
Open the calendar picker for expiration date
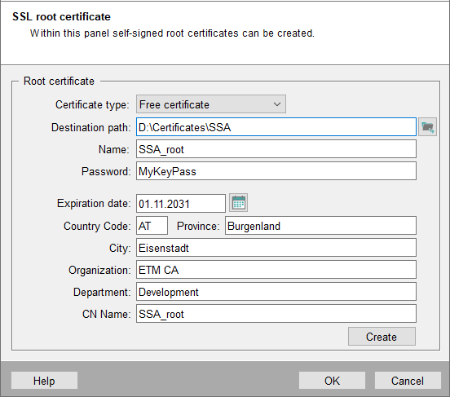(x=239, y=203)
